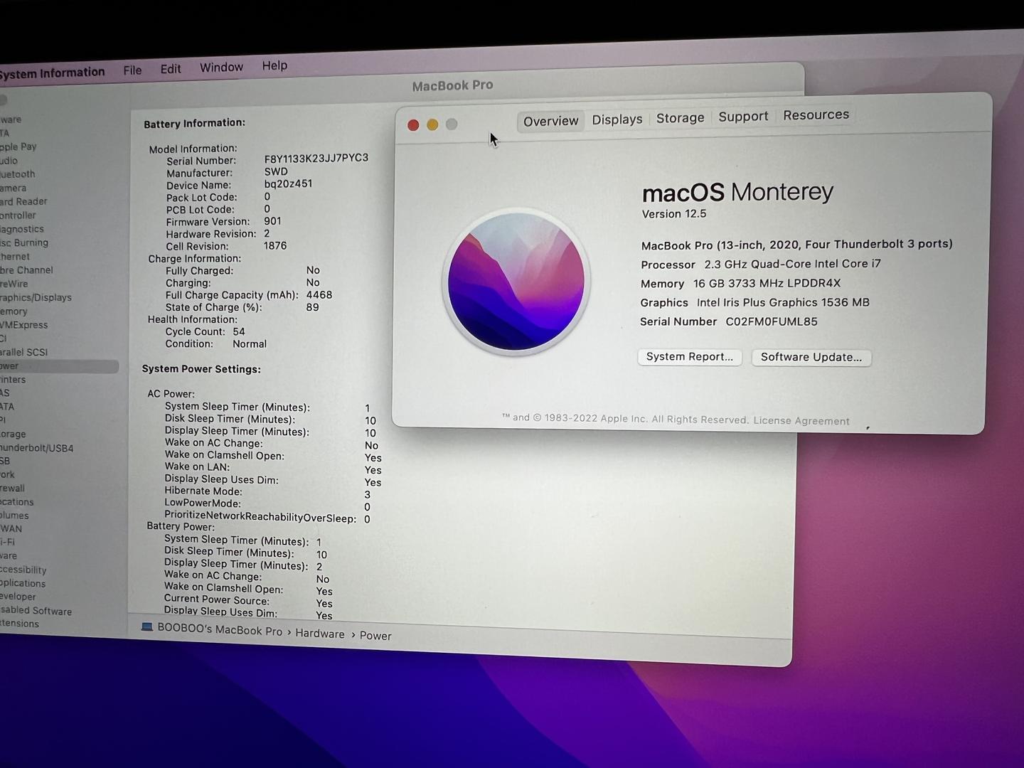The width and height of the screenshot is (1024, 768).
Task: Click the Hibernate Mode value 3
Action: [367, 494]
